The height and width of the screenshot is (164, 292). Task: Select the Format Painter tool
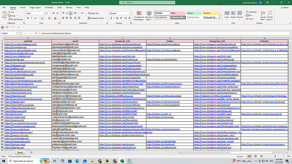click(15, 19)
